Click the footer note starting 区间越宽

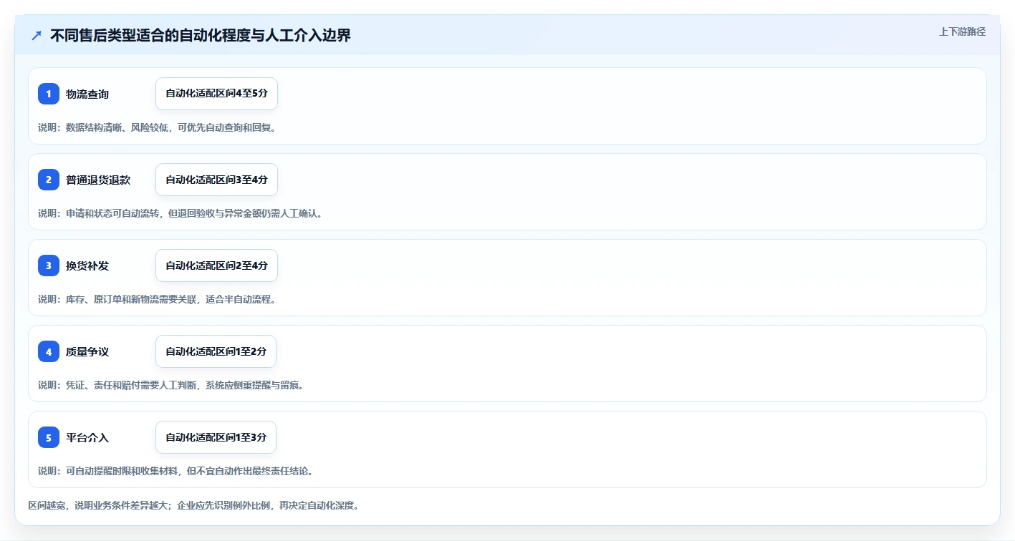pyautogui.click(x=193, y=505)
